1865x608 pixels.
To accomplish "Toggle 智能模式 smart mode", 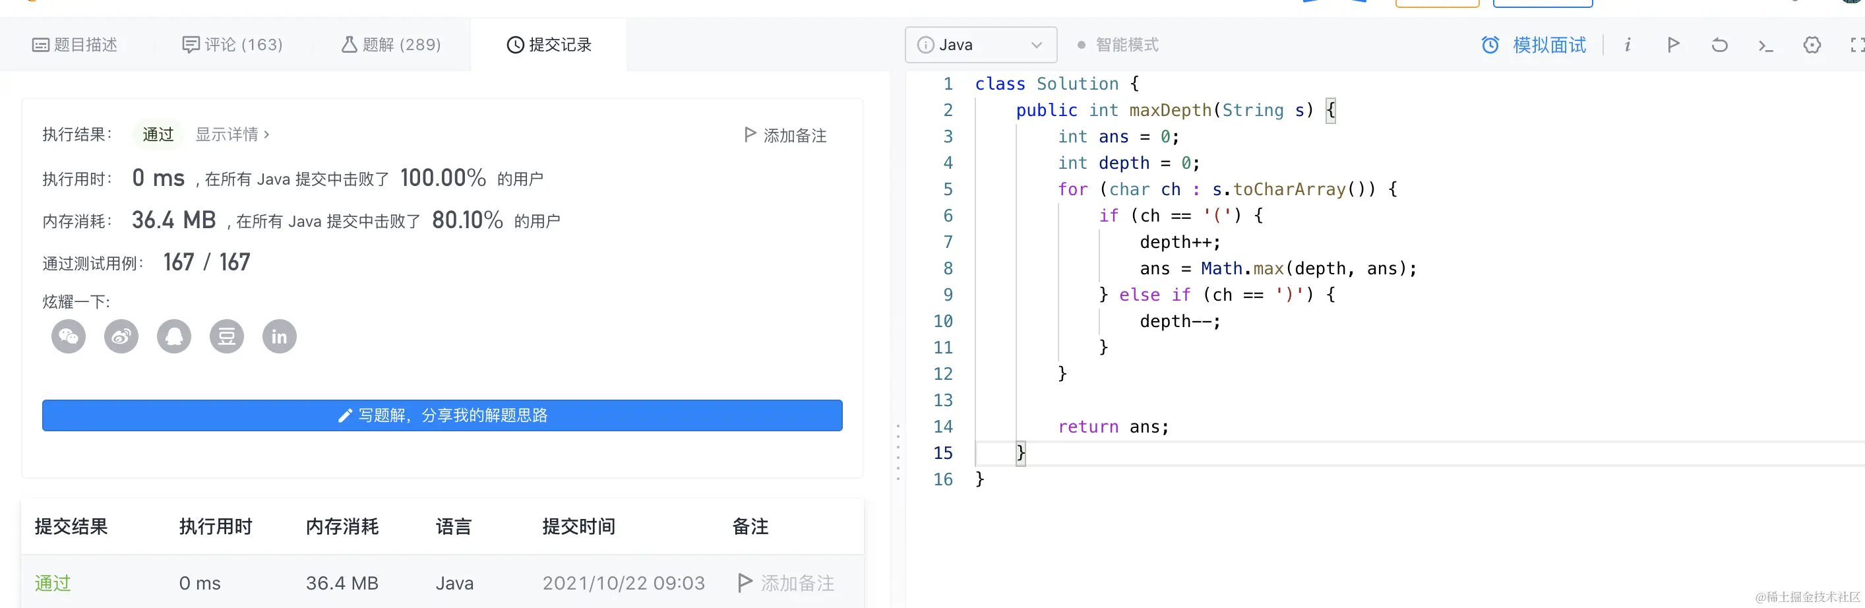I will [x=1118, y=45].
